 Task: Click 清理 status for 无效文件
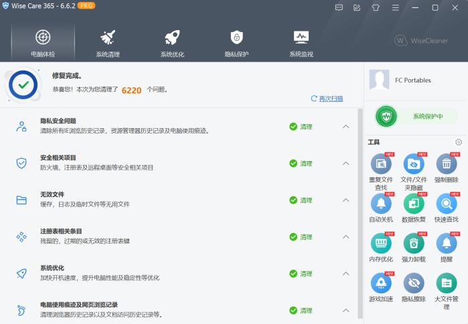pos(301,200)
